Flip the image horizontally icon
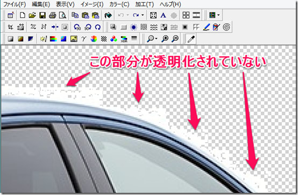The image size is (298, 195). (x=33, y=27)
